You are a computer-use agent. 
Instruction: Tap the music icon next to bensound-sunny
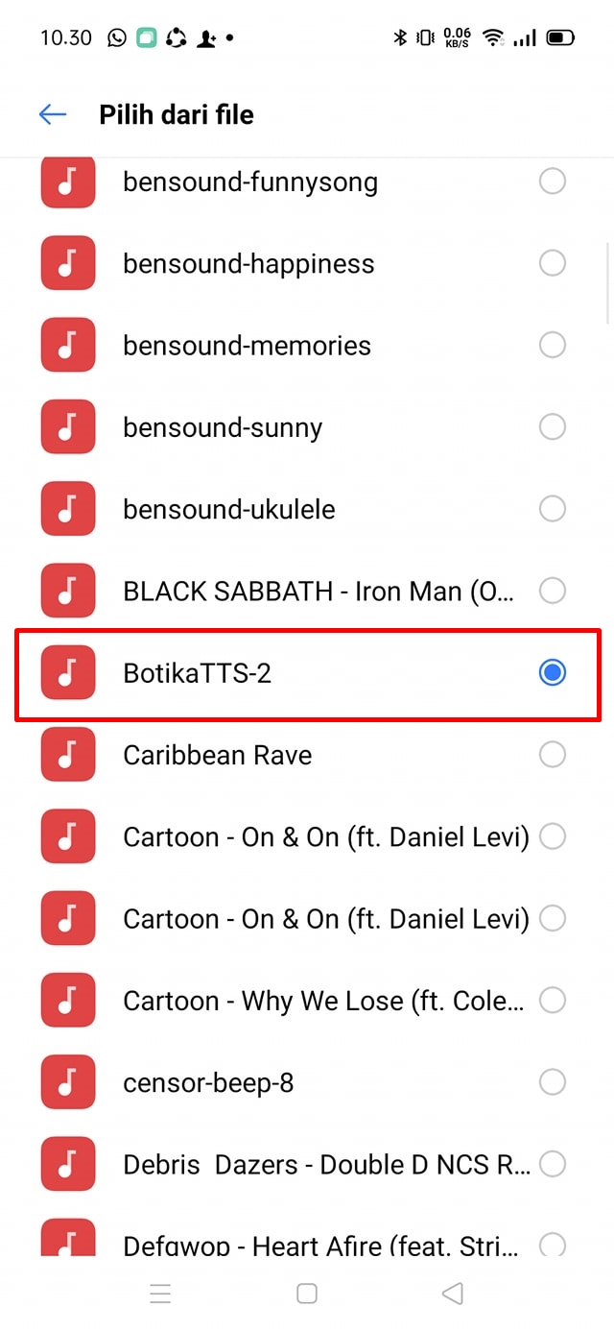coord(68,427)
